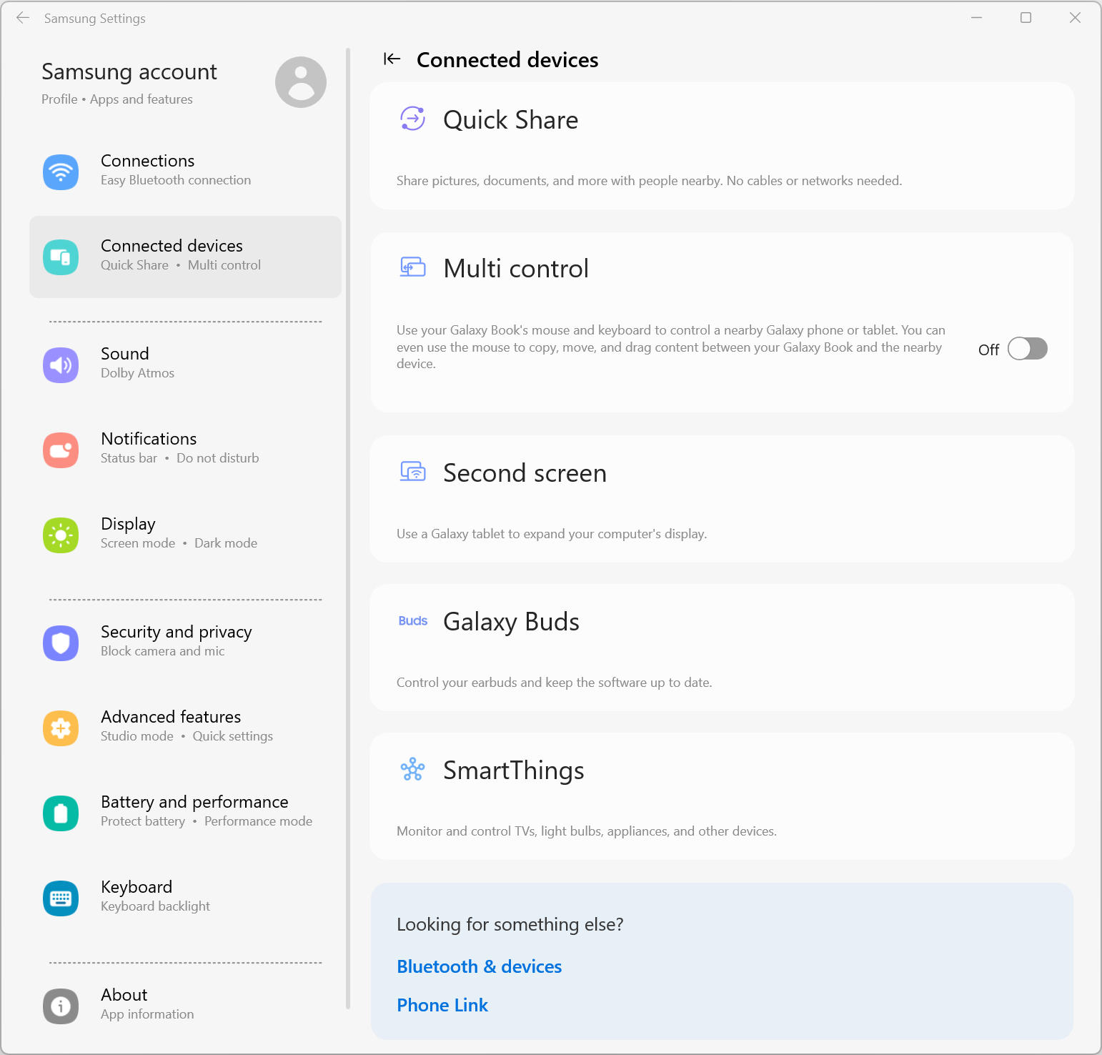Click the 'Connected devices' page title
Image resolution: width=1102 pixels, height=1055 pixels.
tap(507, 60)
